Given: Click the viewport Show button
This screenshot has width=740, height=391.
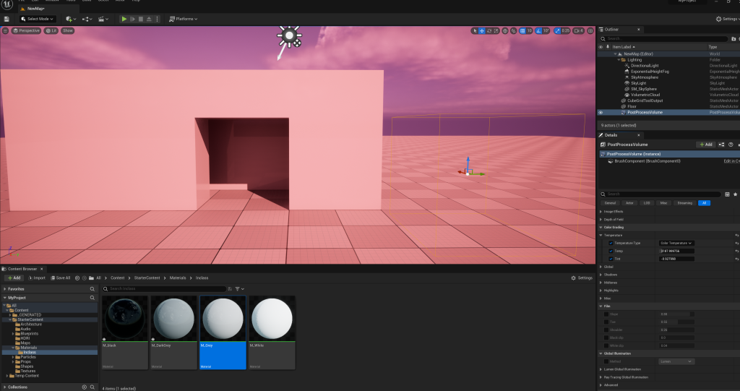Looking at the screenshot, I should point(68,30).
